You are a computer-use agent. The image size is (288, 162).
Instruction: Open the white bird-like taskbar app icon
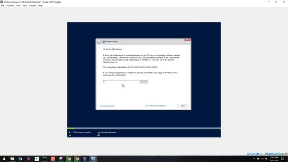61,159
